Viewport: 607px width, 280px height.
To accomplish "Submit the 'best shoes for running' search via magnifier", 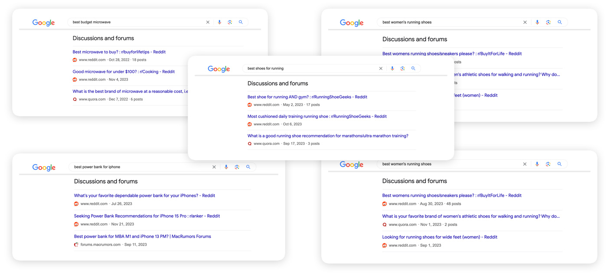I will 414,68.
